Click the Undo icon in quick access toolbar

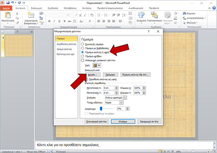(x=13, y=2)
